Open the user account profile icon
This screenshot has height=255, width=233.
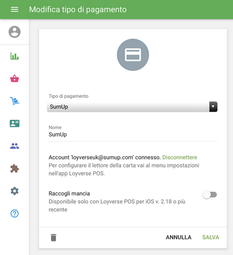coord(14,32)
